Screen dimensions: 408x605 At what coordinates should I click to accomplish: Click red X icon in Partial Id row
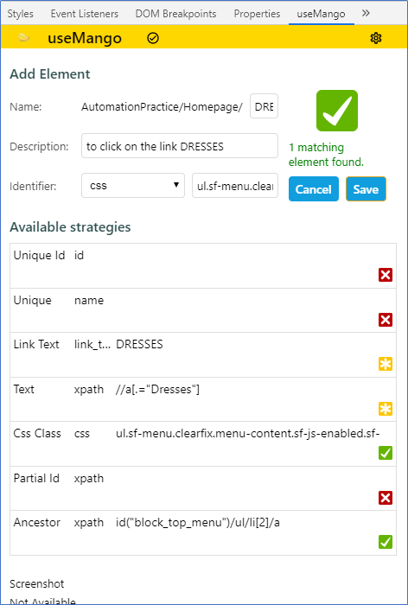click(386, 498)
